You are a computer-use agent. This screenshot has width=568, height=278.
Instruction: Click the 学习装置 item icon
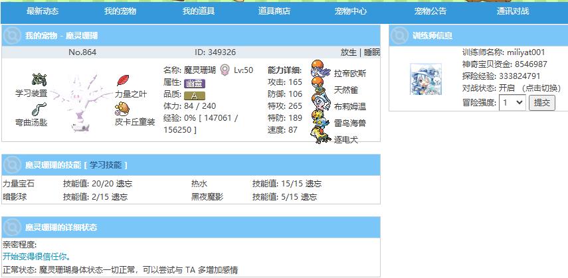click(39, 80)
